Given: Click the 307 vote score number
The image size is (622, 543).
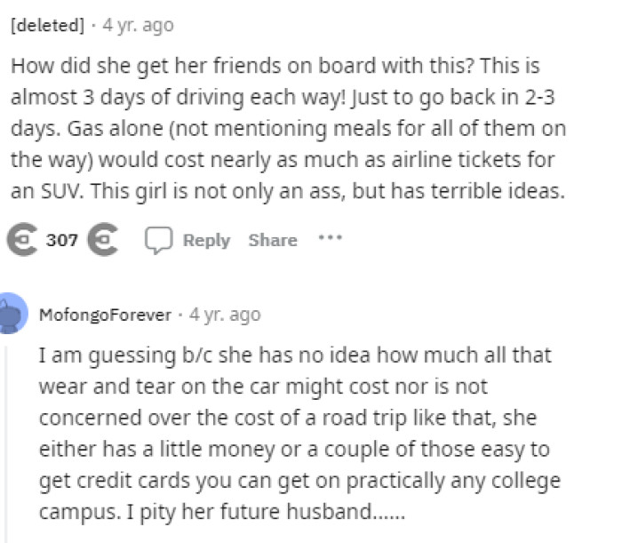Looking at the screenshot, I should click(61, 241).
